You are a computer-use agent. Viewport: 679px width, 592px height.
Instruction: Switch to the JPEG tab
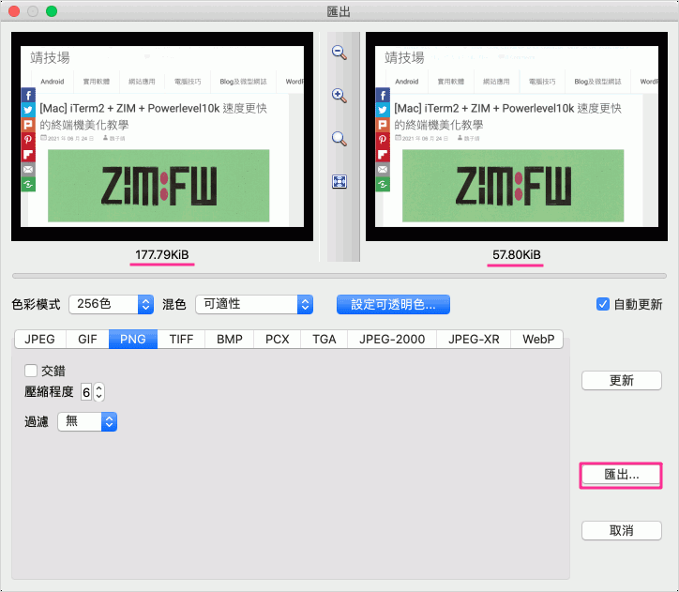pyautogui.click(x=39, y=339)
